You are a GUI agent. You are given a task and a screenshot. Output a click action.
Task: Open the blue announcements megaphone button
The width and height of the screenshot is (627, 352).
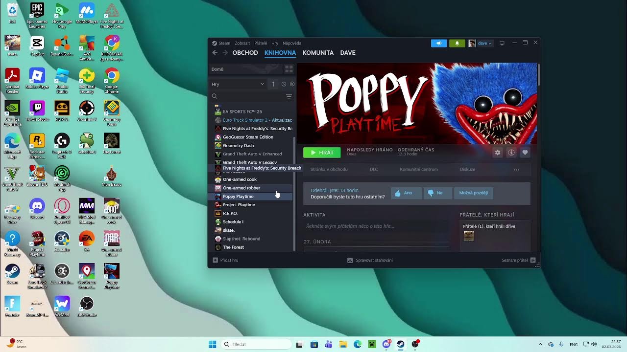pyautogui.click(x=439, y=43)
